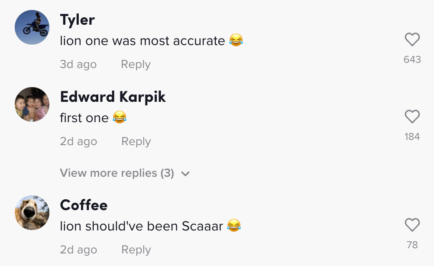
Task: Open Edward Karpik's profile avatar
Action: [x=32, y=104]
